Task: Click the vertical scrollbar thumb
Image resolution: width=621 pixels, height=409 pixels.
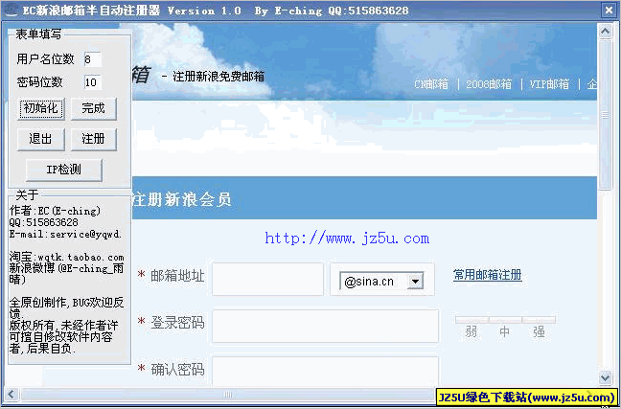Action: pyautogui.click(x=605, y=114)
